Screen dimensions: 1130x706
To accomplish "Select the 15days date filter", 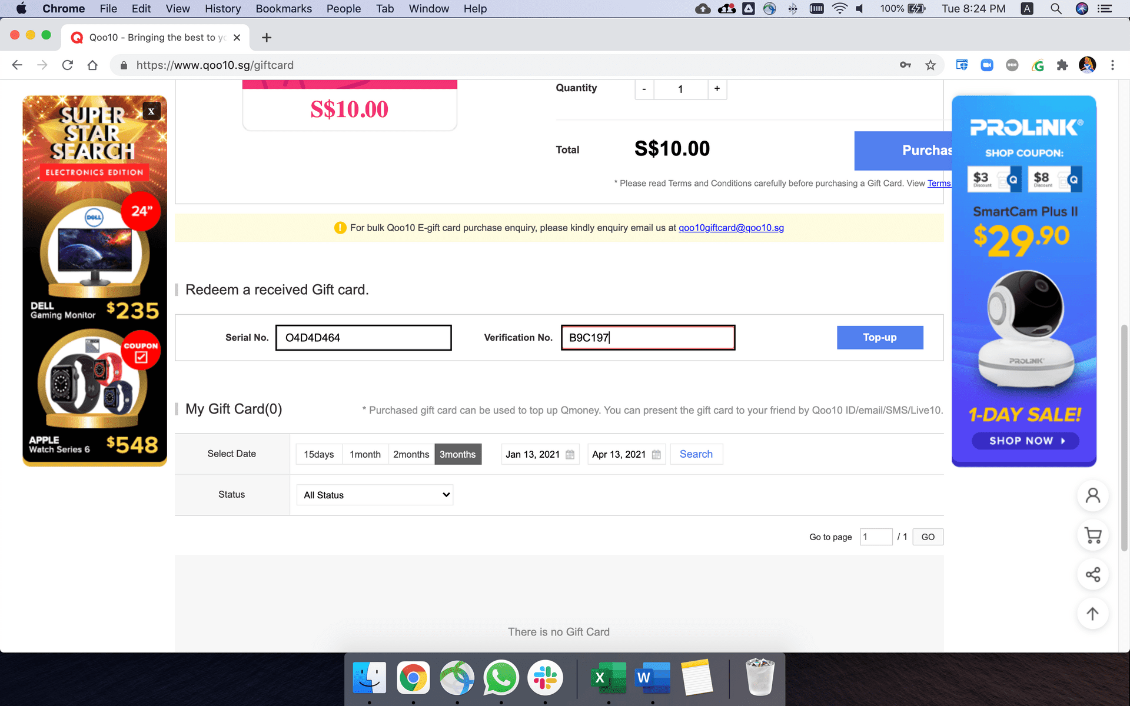I will click(319, 454).
